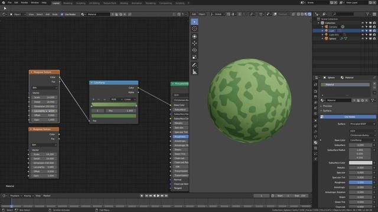Open the Output properties tab icon
Viewport: 378px width, 212px height.
[x=315, y=97]
